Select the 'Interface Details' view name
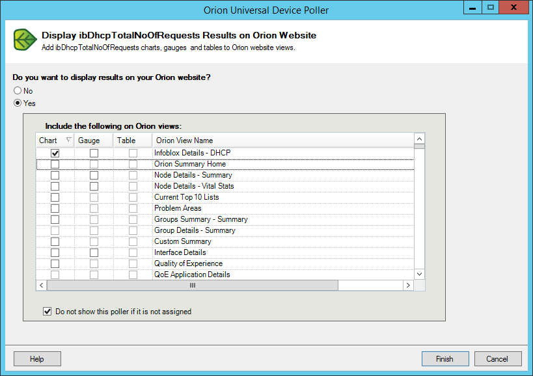Viewport: 533px width, 376px height. pyautogui.click(x=180, y=252)
